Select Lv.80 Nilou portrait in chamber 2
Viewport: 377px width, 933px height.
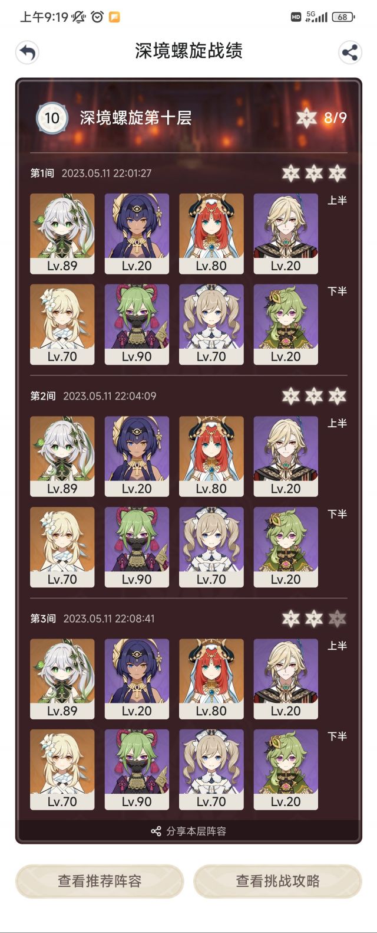(x=211, y=456)
